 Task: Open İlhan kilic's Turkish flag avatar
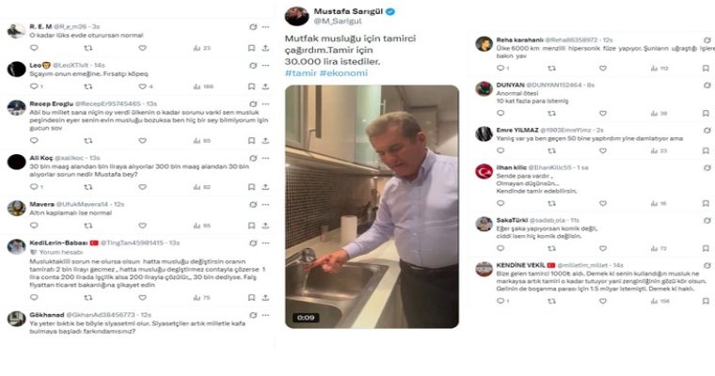click(484, 172)
